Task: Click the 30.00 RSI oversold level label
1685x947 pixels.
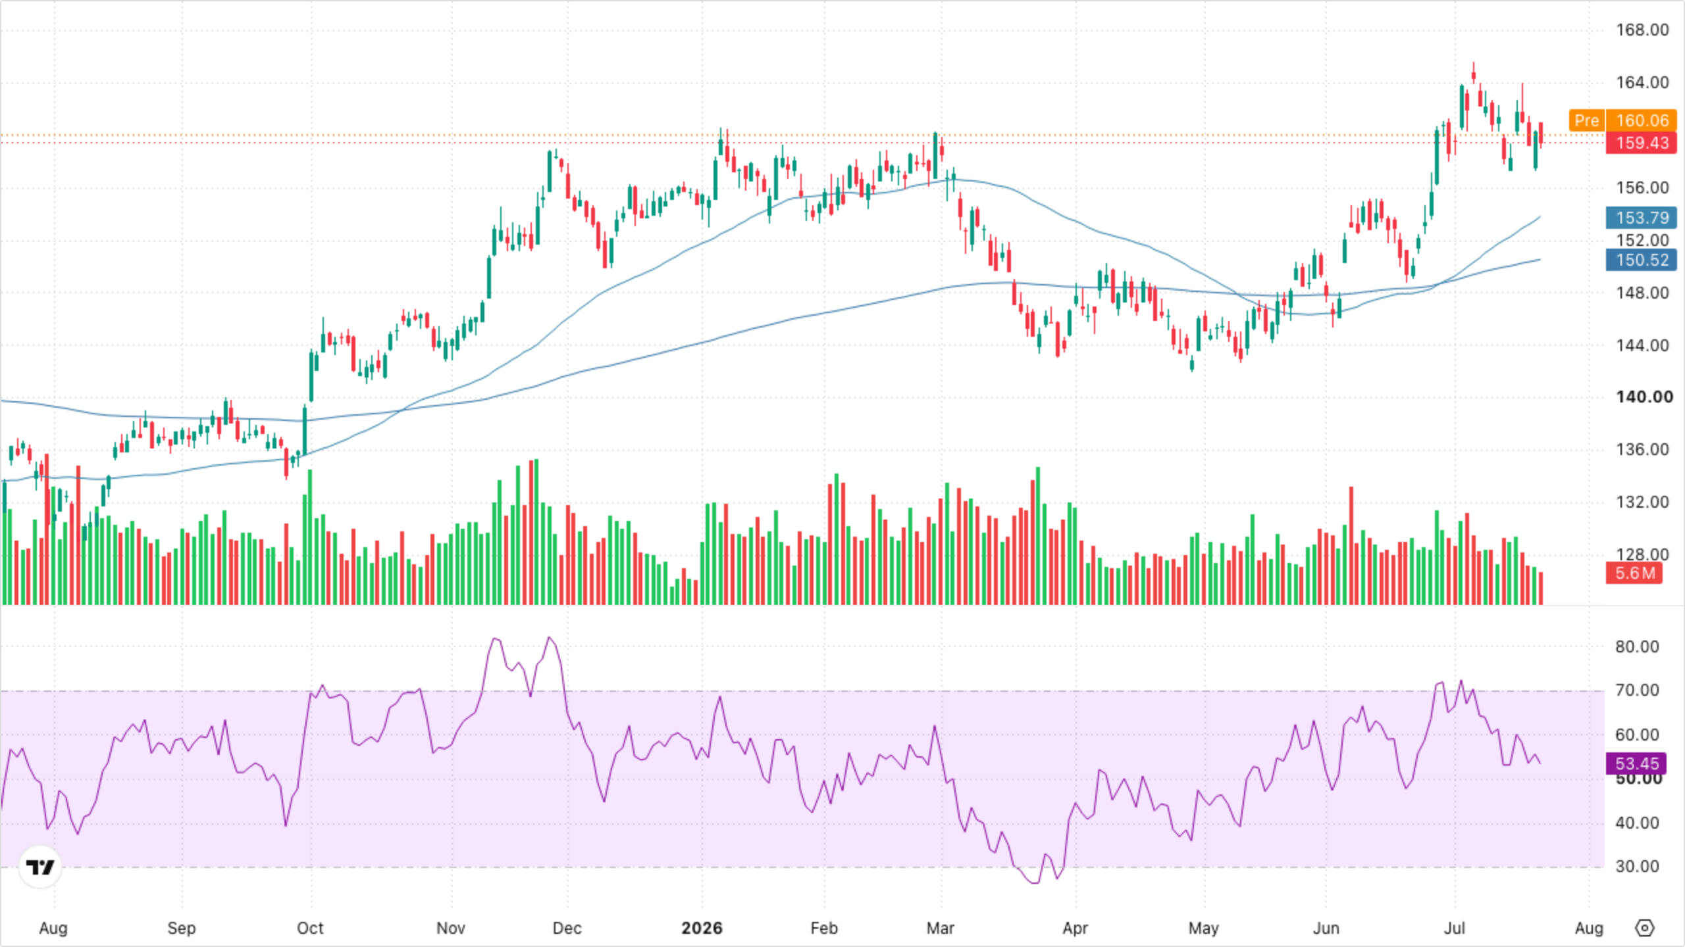Action: point(1636,866)
